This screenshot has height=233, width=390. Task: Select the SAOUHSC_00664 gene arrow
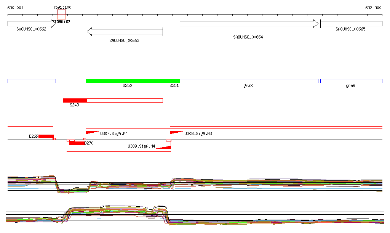point(249,24)
